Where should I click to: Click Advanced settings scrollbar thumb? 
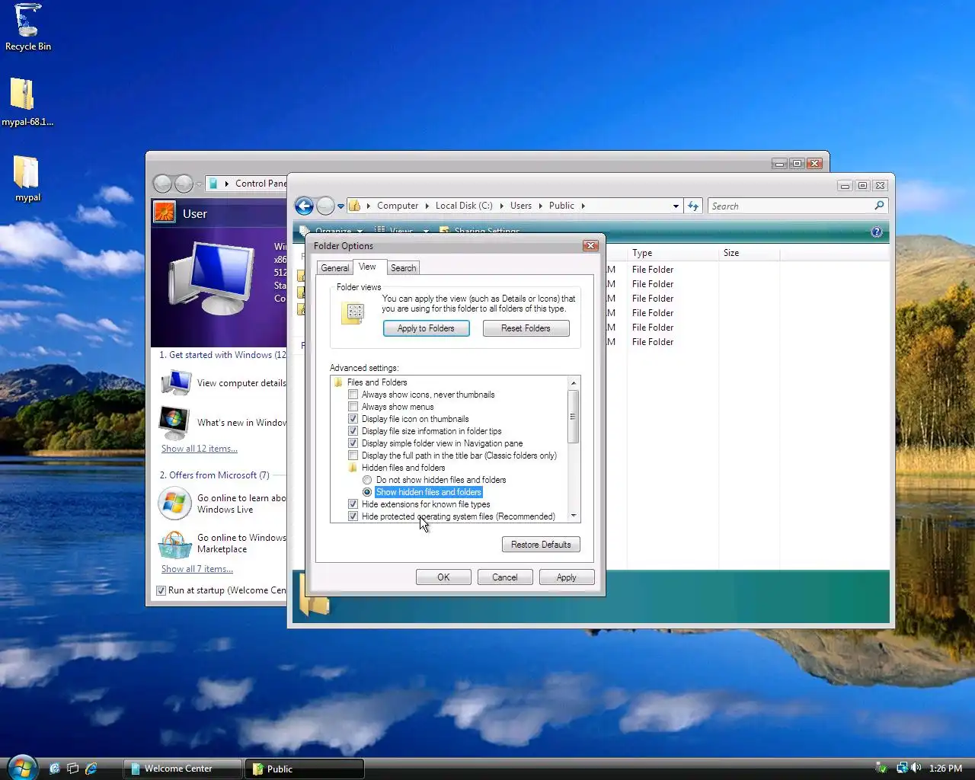point(574,417)
